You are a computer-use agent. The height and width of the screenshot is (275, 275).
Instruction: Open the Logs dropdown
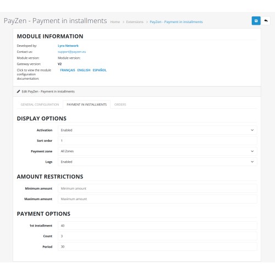point(157,162)
